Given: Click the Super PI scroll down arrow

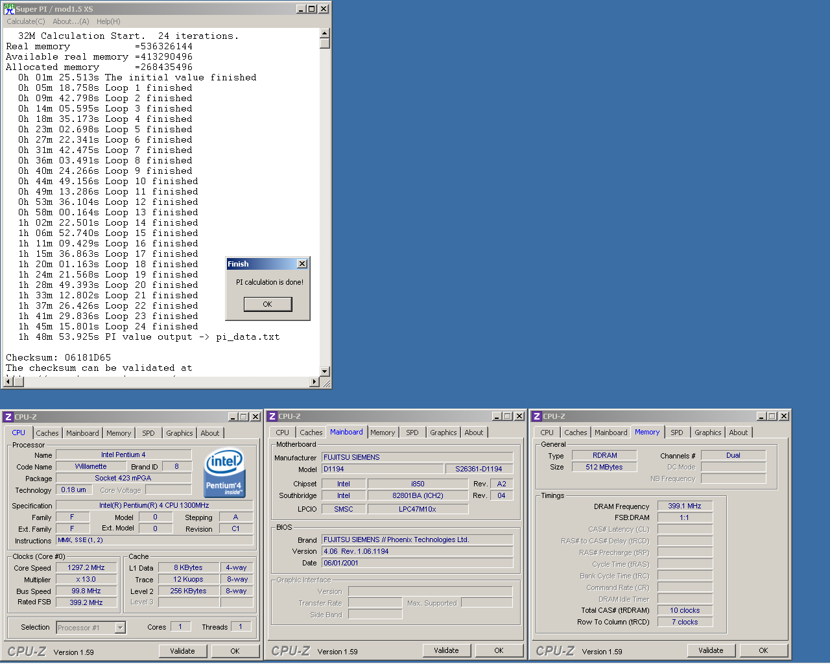Looking at the screenshot, I should point(325,372).
